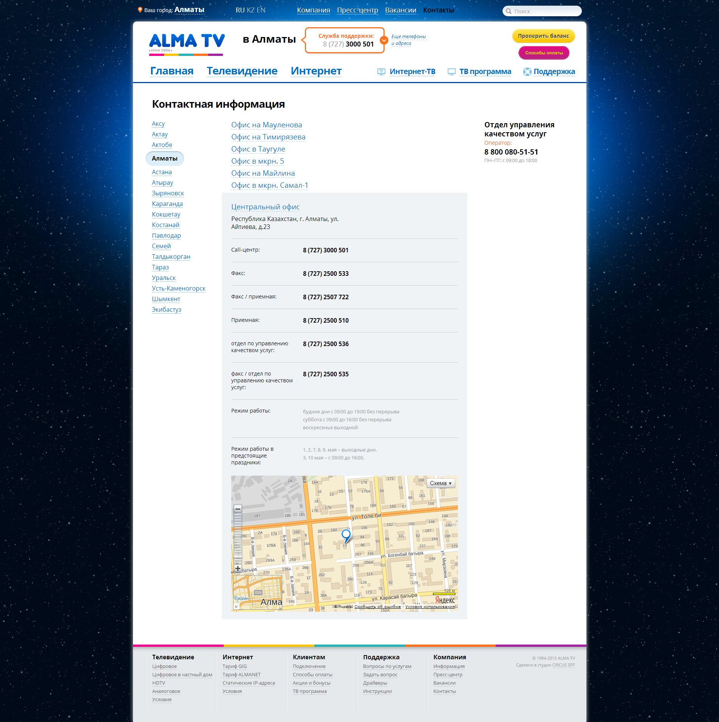Open the footer link "Подключение"
The height and width of the screenshot is (722, 719).
(x=309, y=666)
